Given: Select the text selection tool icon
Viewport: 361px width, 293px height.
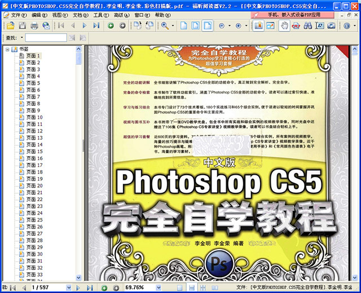Looking at the screenshot, I should pyautogui.click(x=320, y=25).
